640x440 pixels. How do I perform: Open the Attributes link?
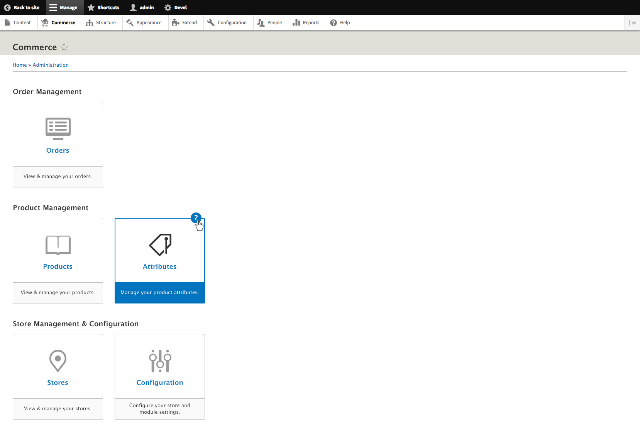point(160,266)
